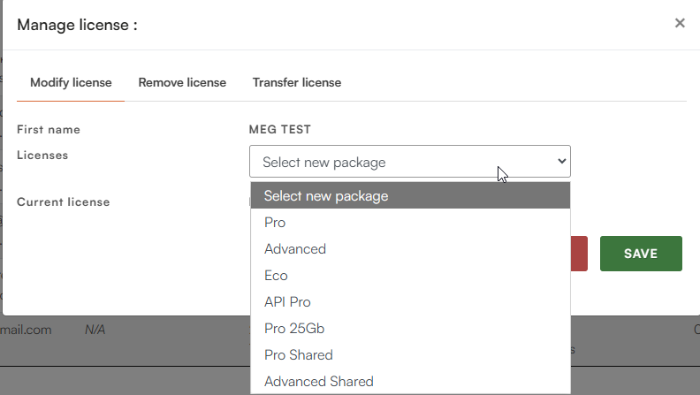Switch to the Modify license tab

click(x=71, y=83)
